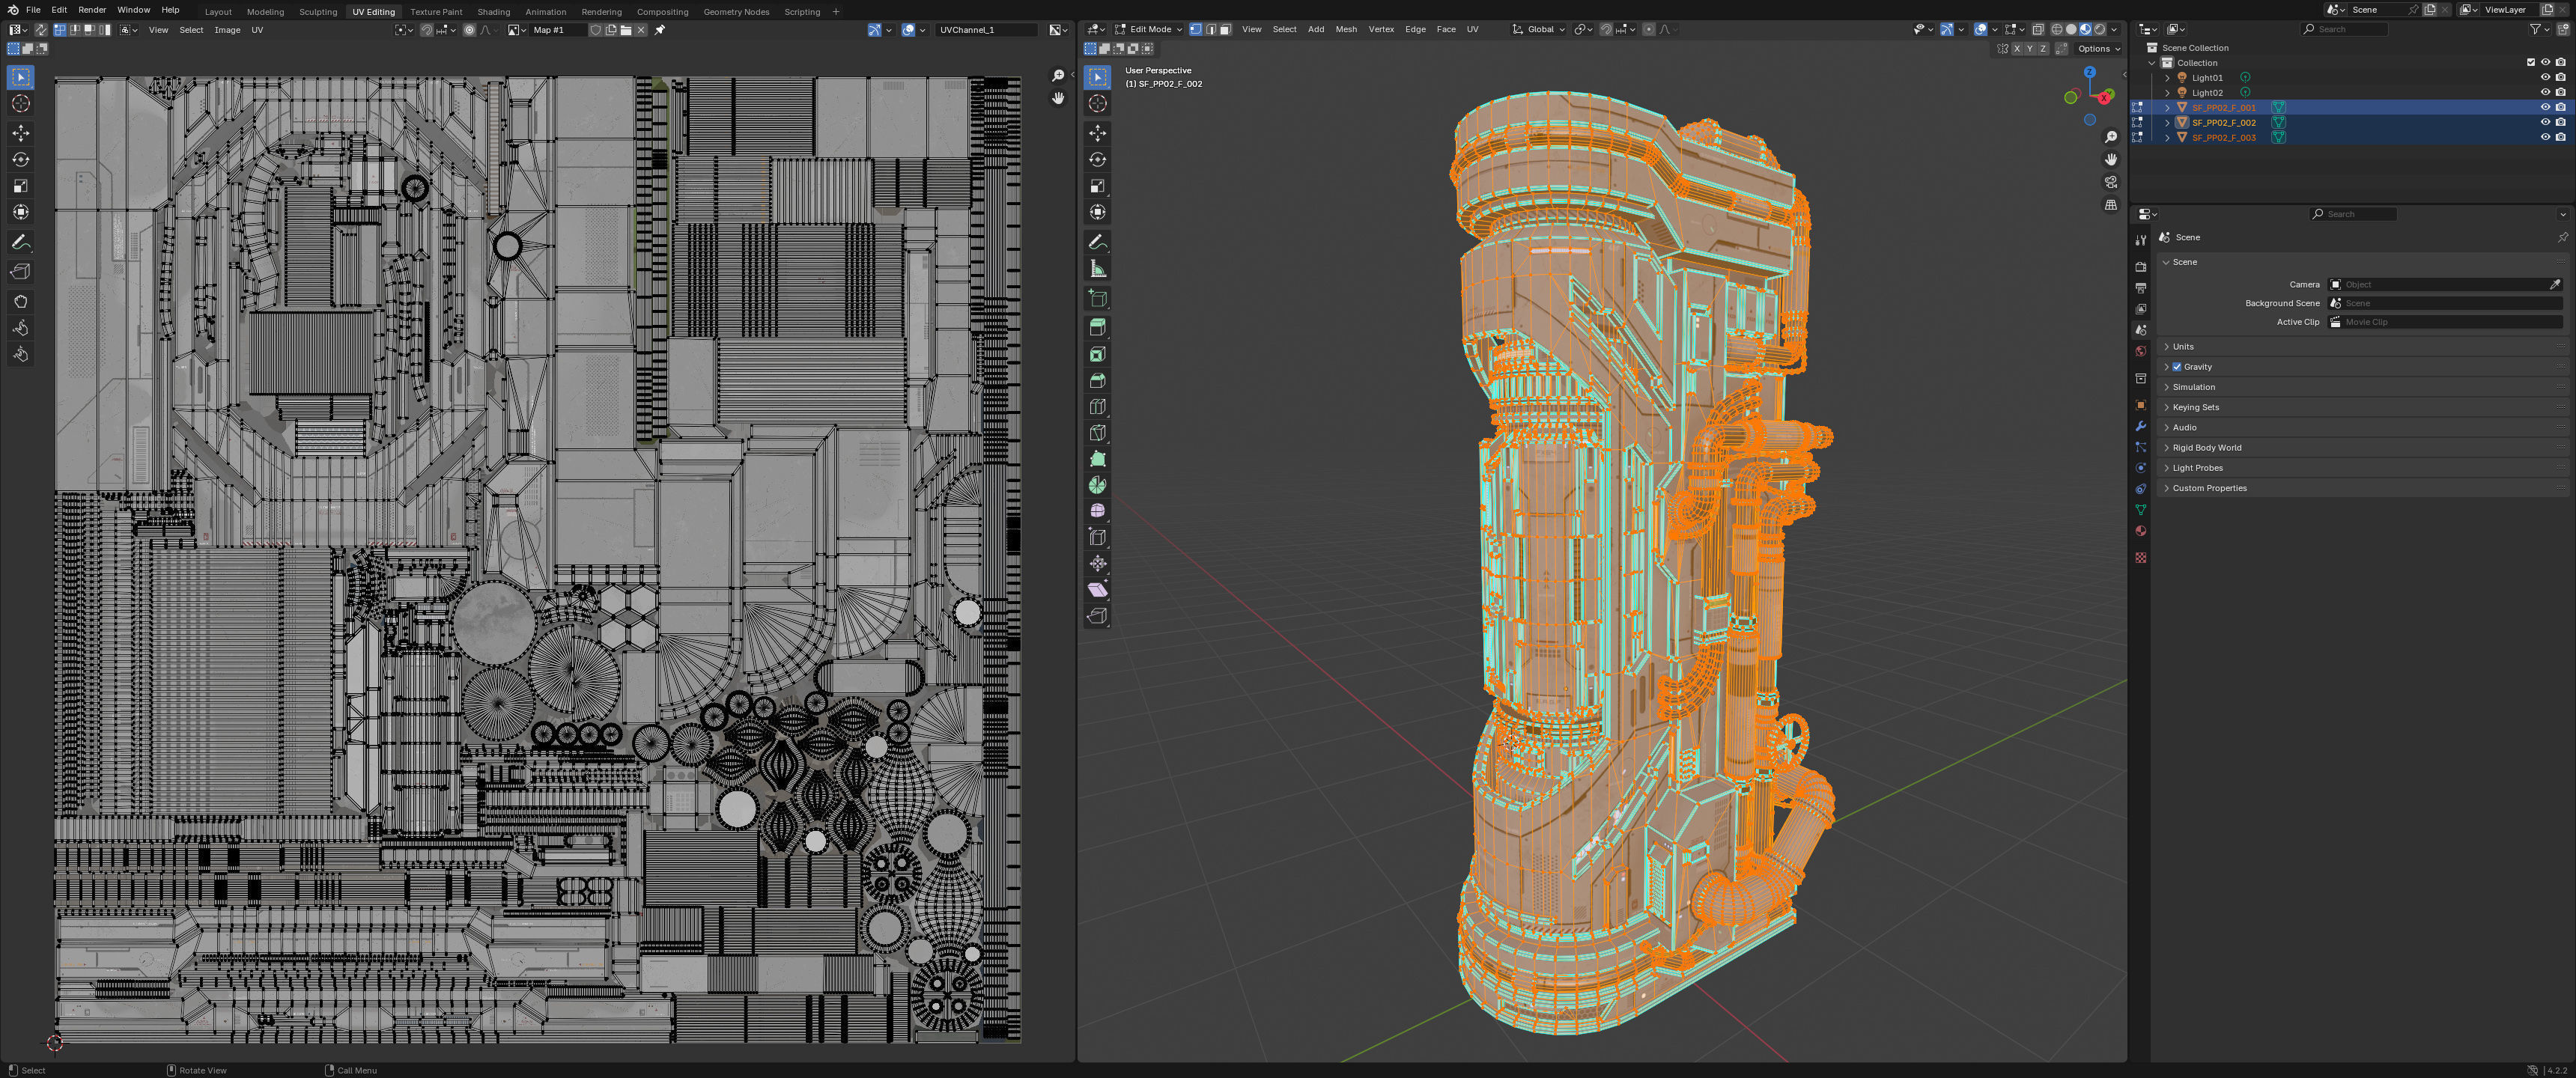The height and width of the screenshot is (1078, 2576).
Task: Open the Mesh menu in 3D viewport
Action: pyautogui.click(x=1346, y=29)
